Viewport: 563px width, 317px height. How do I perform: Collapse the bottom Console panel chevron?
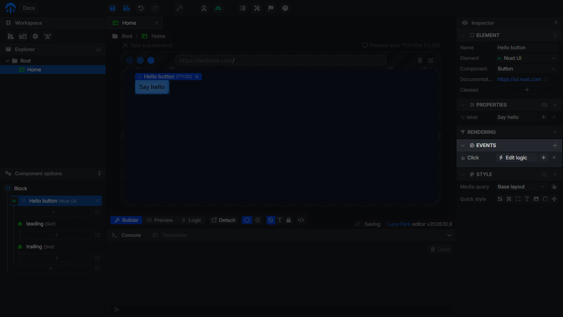(x=449, y=235)
